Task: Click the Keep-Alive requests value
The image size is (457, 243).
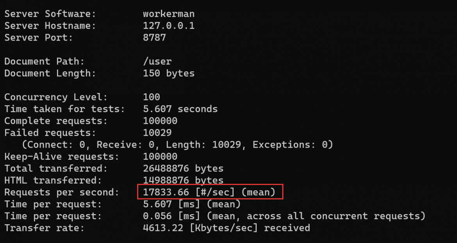Action: (160, 156)
